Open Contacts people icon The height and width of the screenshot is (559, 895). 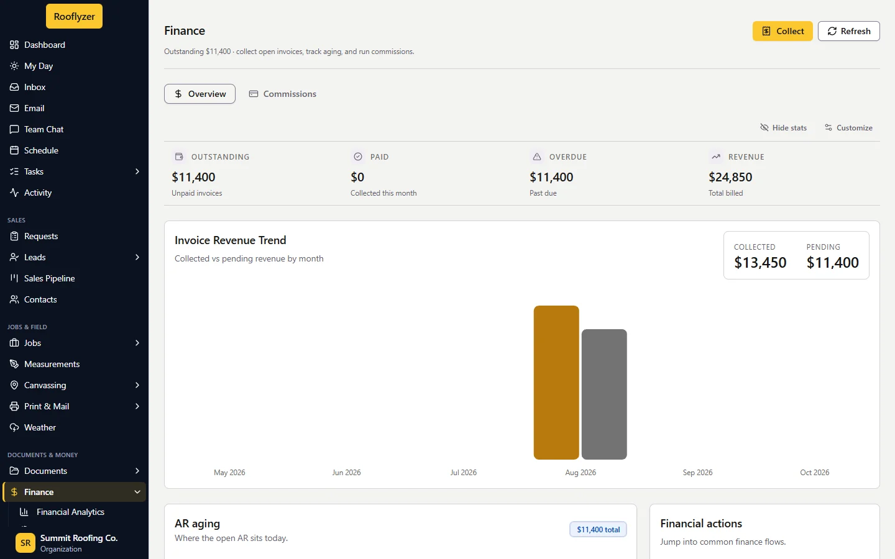point(14,299)
